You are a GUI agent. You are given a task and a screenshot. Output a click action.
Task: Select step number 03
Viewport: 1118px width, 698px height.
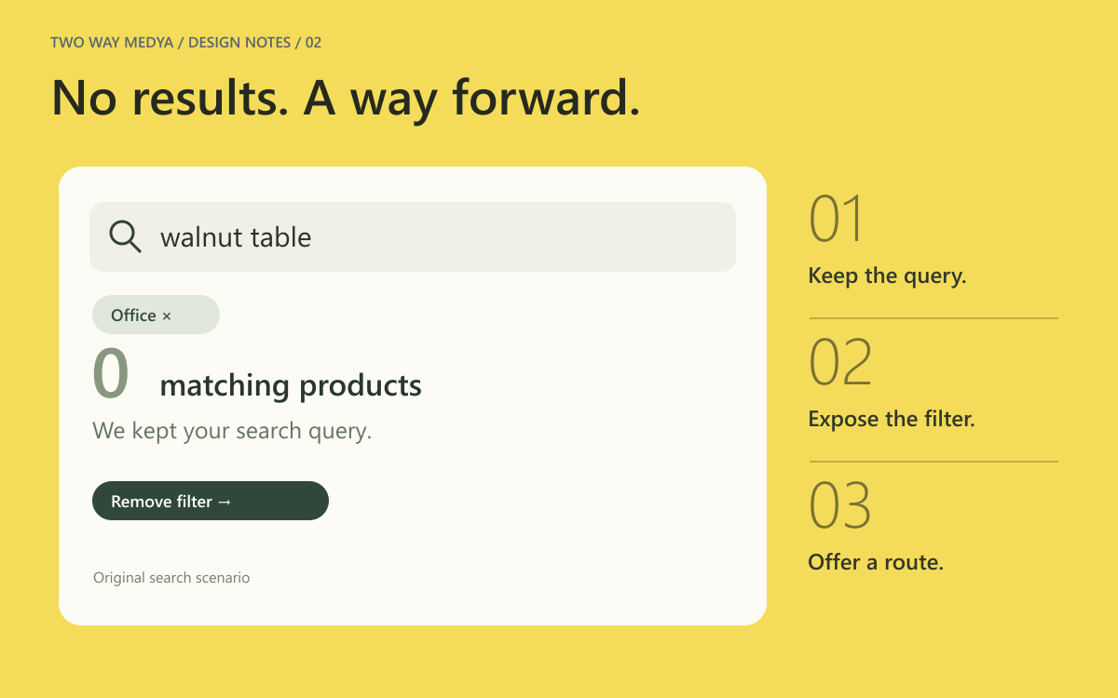(840, 506)
